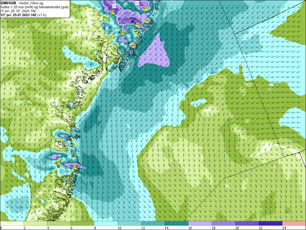Click the legend scale value 12
Image resolution: width=306 pixels, height=230 pixels.
click(143, 228)
